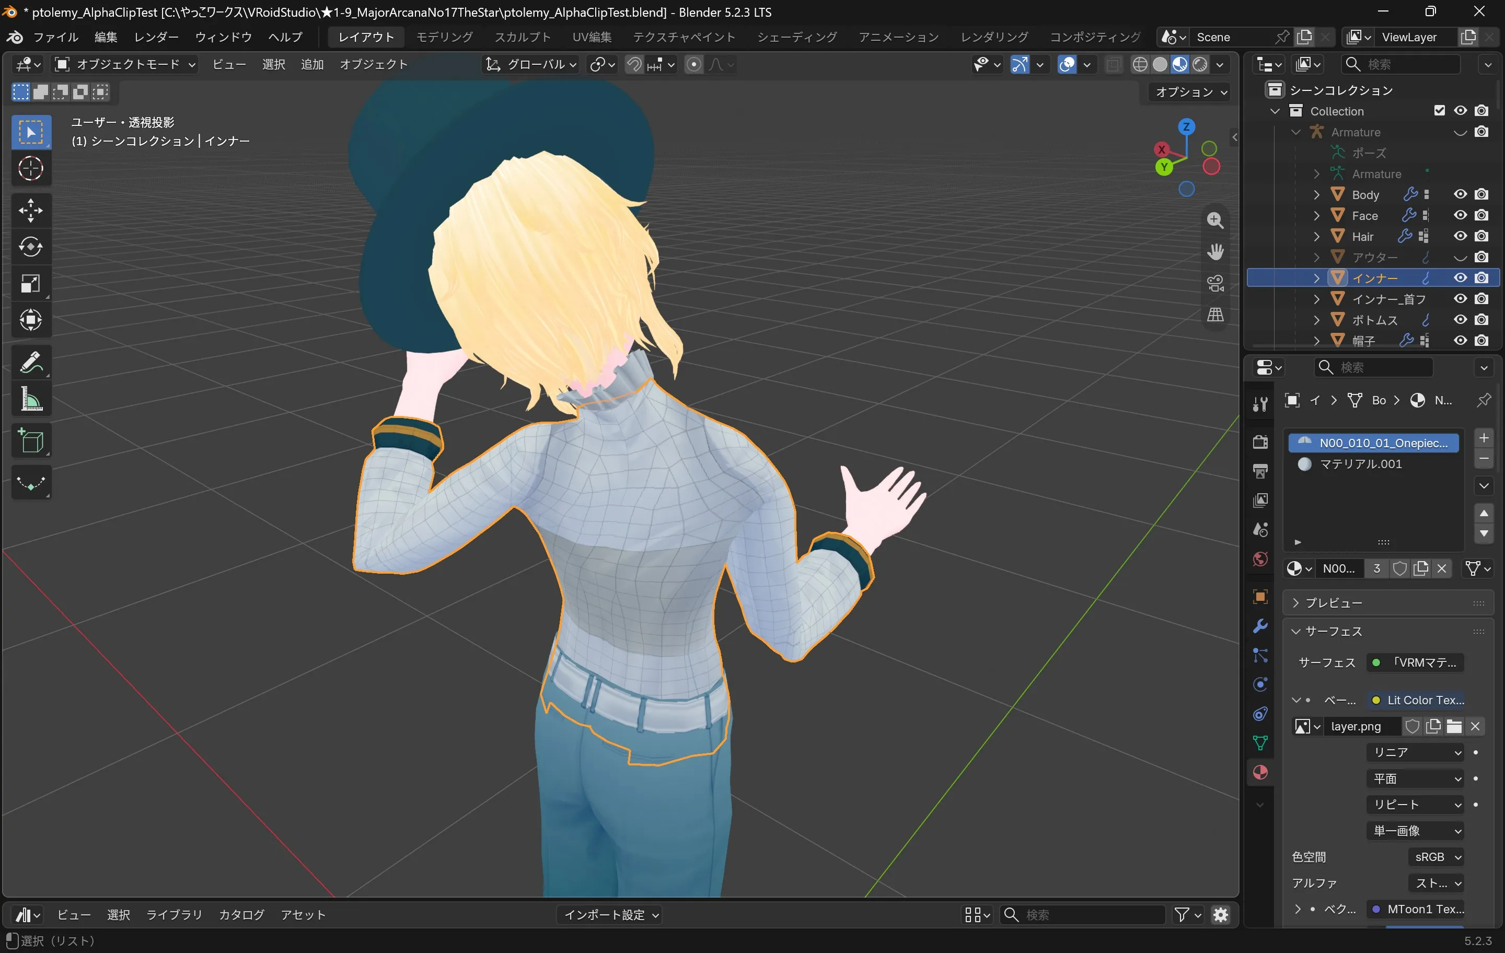Switch to the シェーディング workspace tab

point(797,37)
